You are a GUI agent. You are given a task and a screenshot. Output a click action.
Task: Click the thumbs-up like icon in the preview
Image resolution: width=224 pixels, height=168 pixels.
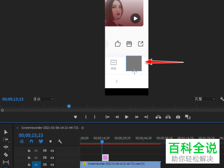point(118,44)
